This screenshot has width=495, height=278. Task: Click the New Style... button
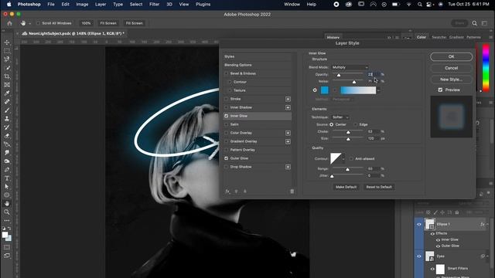pyautogui.click(x=451, y=80)
